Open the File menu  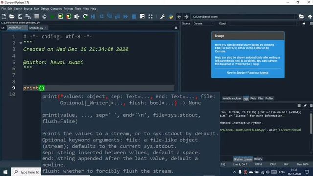4,9
